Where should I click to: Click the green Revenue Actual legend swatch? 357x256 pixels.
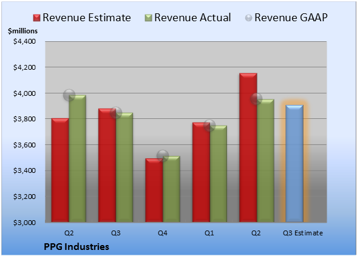[x=148, y=18]
